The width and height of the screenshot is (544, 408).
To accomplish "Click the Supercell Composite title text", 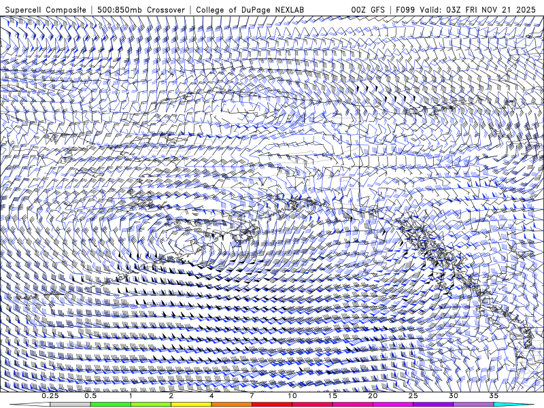I will pyautogui.click(x=46, y=10).
